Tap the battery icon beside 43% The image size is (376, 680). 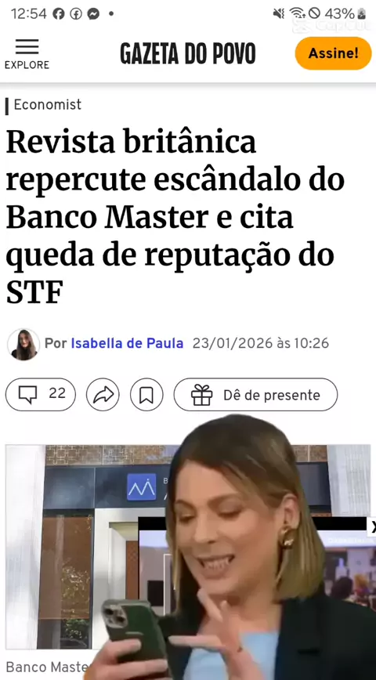(x=361, y=14)
